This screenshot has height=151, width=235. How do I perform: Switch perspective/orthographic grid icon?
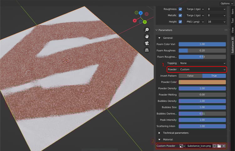tap(147, 50)
